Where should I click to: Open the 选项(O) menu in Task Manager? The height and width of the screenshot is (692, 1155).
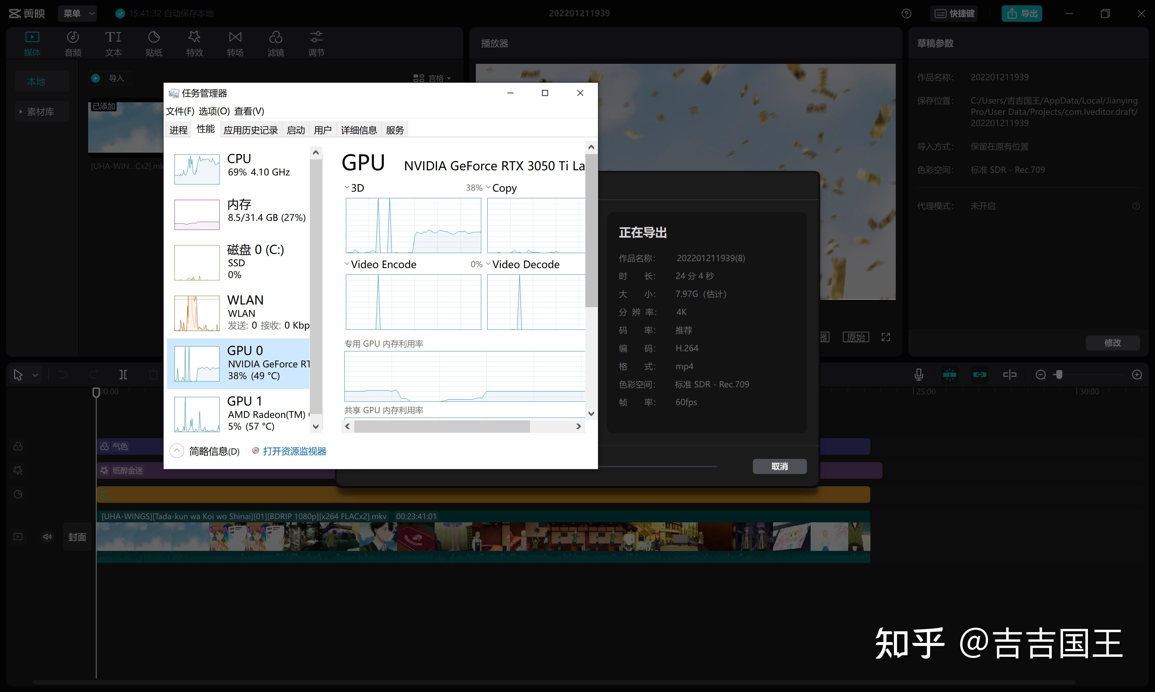(214, 111)
